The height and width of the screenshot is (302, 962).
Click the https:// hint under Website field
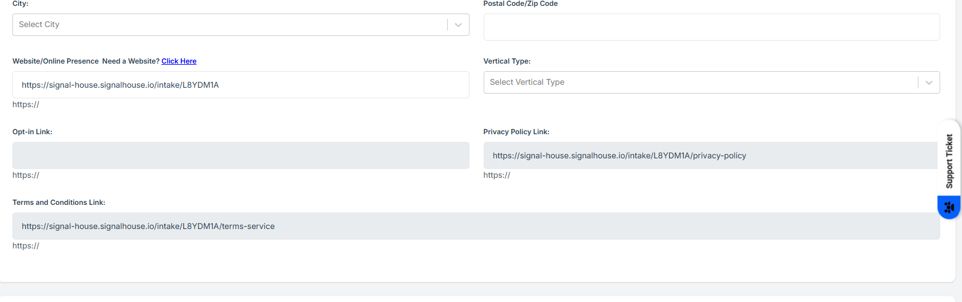(26, 105)
